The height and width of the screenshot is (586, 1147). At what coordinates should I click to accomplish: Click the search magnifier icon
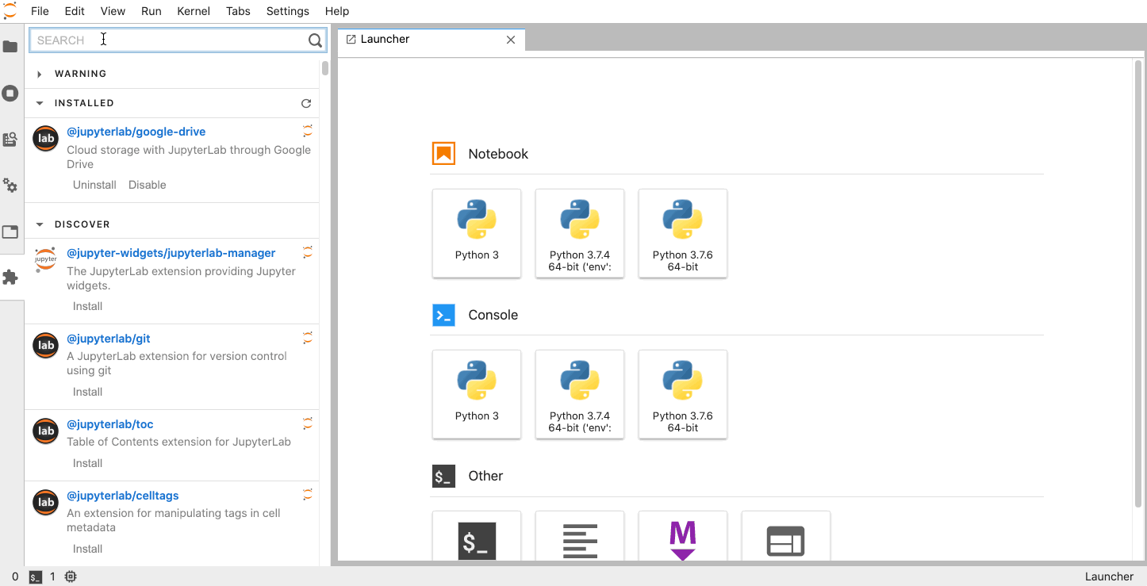[x=315, y=40]
